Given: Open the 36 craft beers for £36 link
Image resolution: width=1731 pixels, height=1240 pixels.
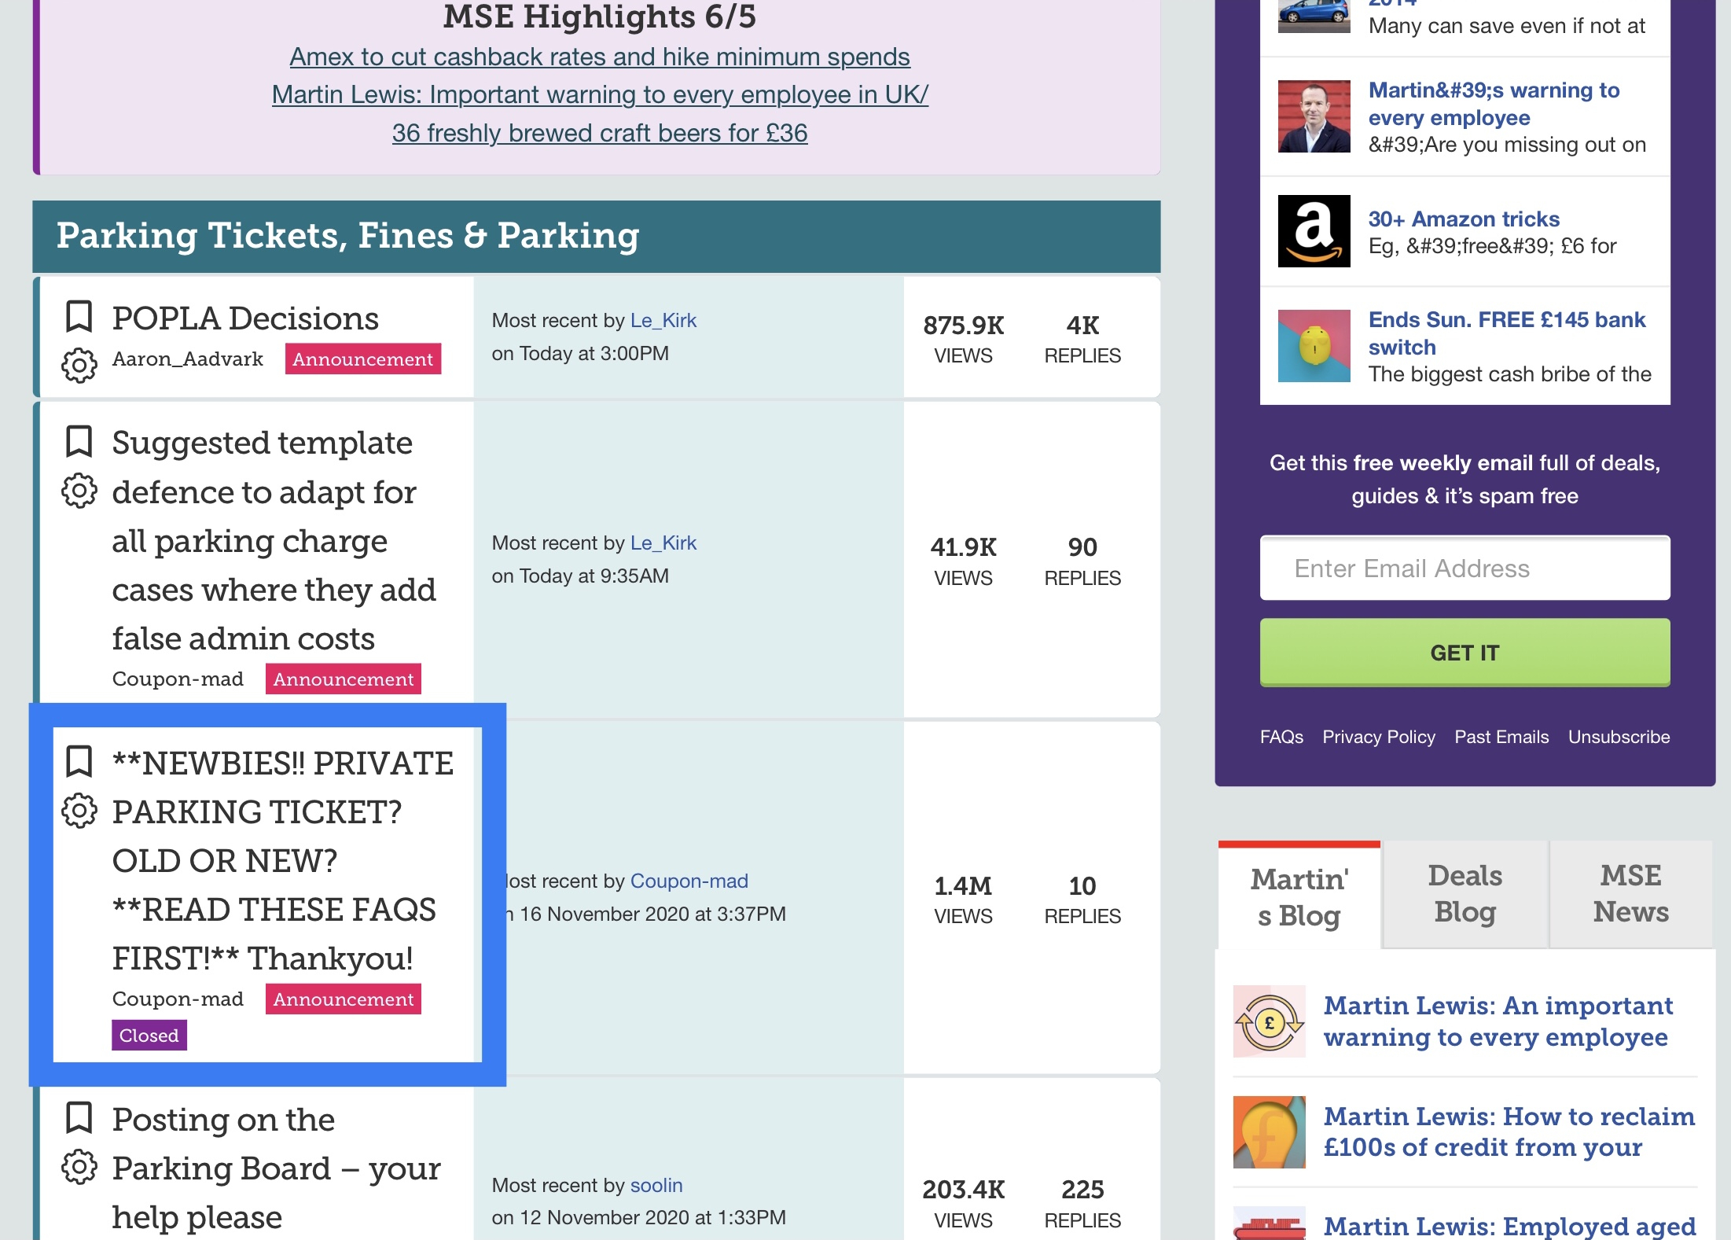Looking at the screenshot, I should point(600,133).
